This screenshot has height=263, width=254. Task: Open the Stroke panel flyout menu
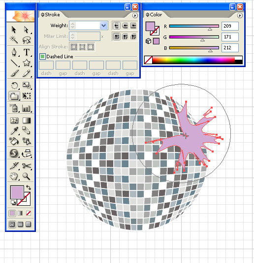click(135, 15)
